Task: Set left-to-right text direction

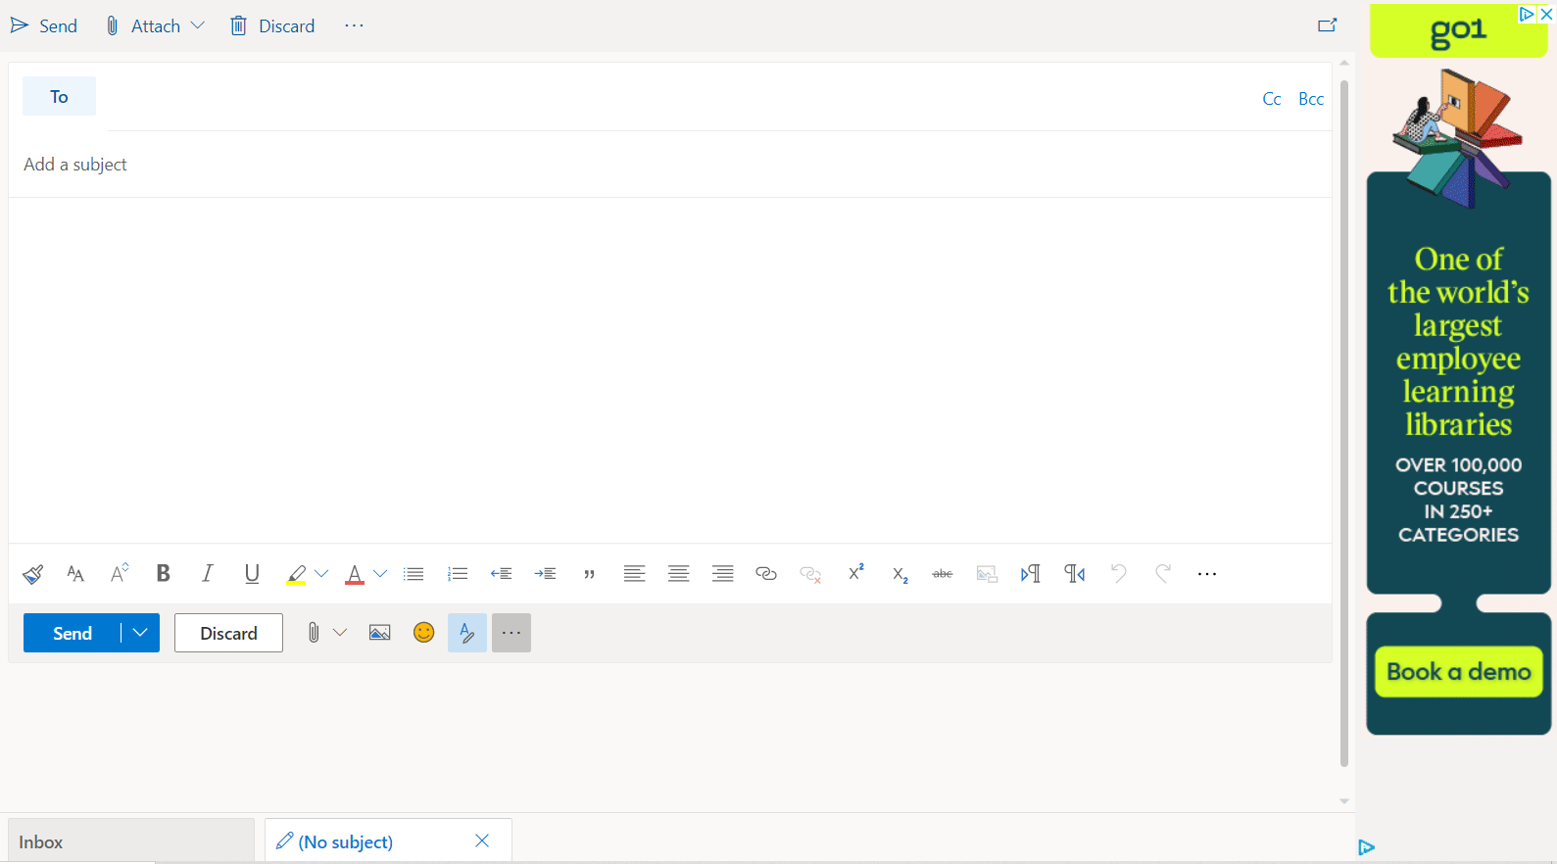Action: point(1031,574)
